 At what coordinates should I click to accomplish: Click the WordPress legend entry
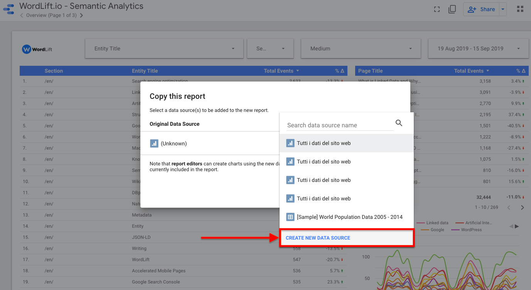coord(467,230)
